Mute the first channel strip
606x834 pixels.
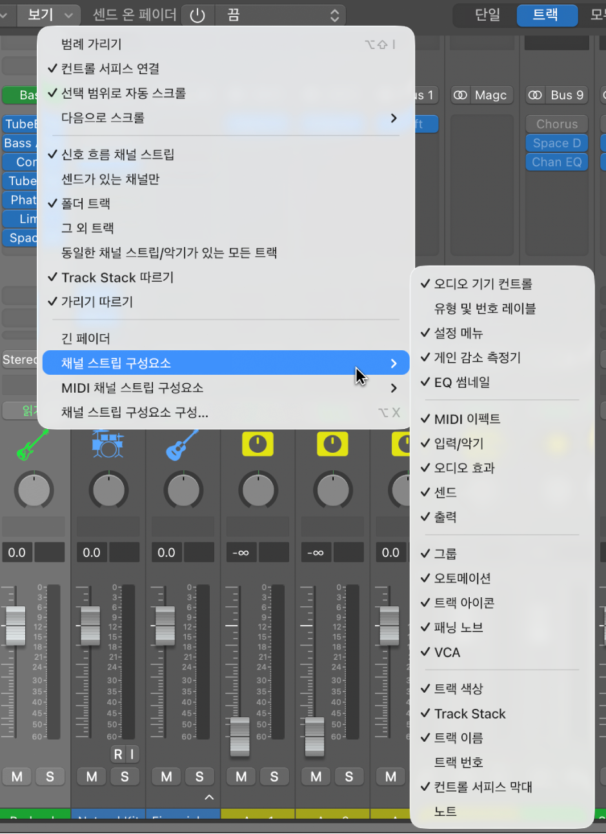point(17,777)
